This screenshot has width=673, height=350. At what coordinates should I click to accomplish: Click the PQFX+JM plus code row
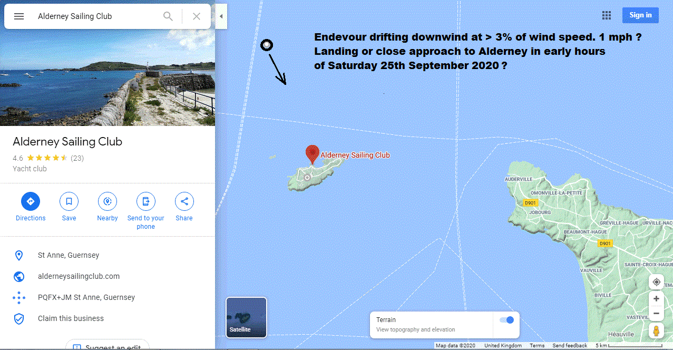[108, 297]
